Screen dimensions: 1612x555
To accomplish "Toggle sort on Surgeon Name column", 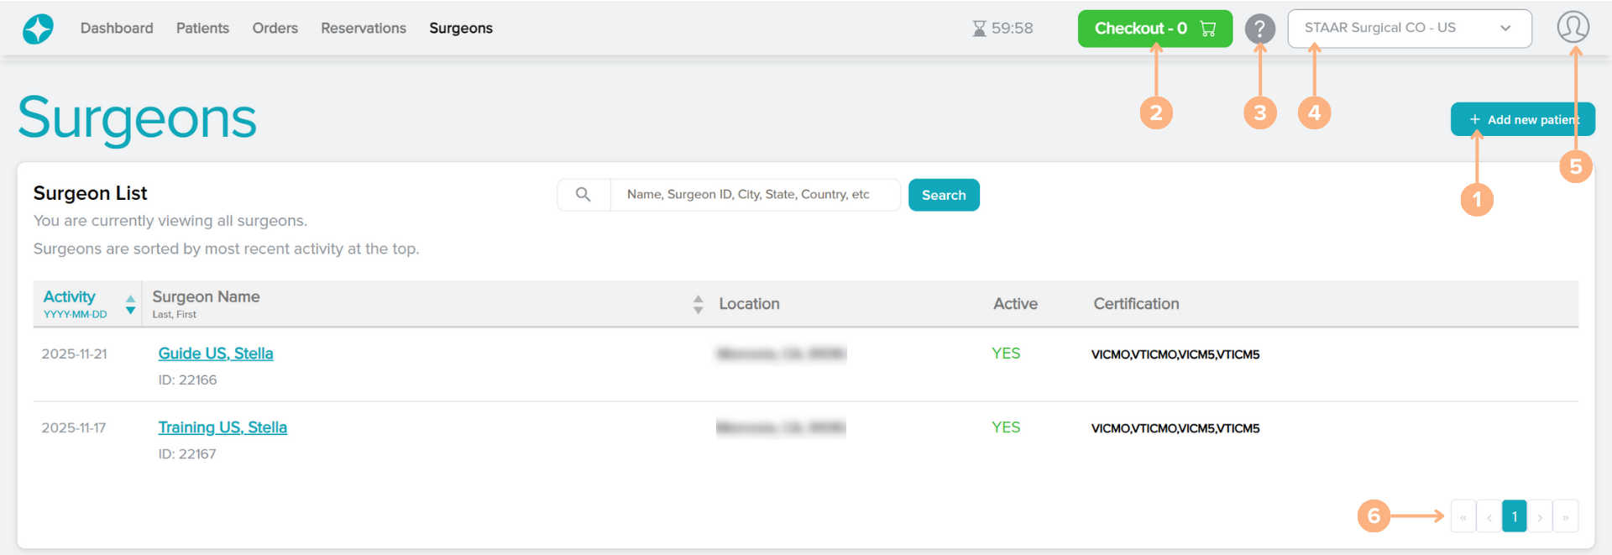I will 698,304.
